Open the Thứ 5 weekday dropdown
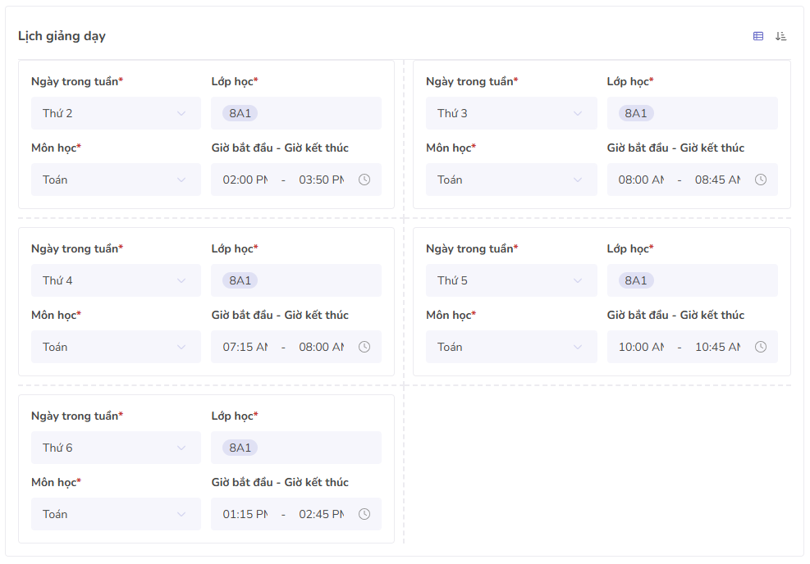The image size is (810, 564). tap(511, 280)
